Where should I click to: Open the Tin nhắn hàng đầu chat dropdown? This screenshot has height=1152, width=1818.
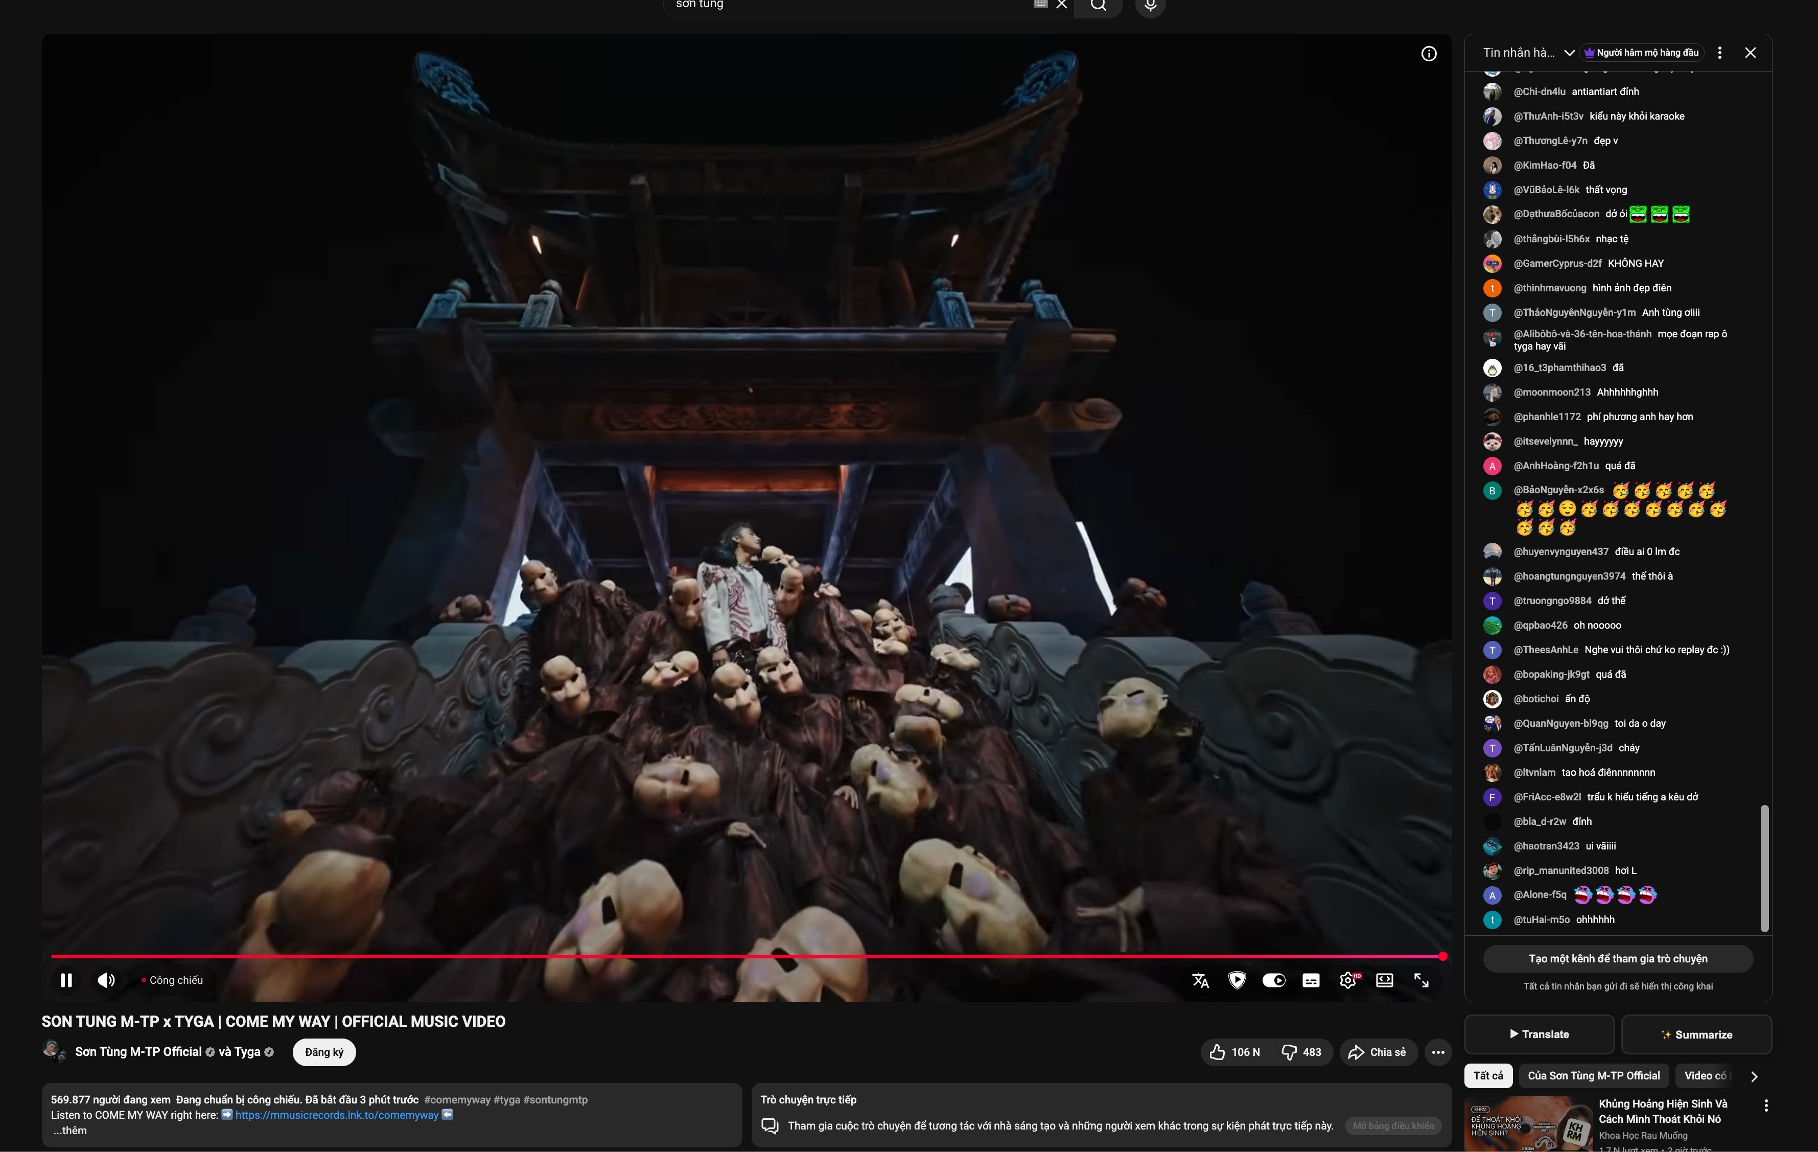pyautogui.click(x=1528, y=53)
